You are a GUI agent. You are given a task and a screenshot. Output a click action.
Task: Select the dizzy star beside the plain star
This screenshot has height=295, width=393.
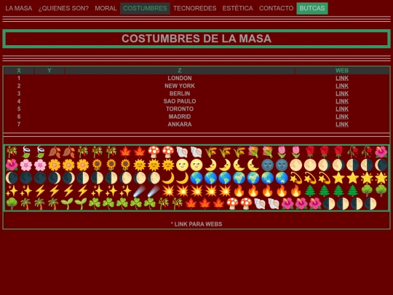pos(325,178)
